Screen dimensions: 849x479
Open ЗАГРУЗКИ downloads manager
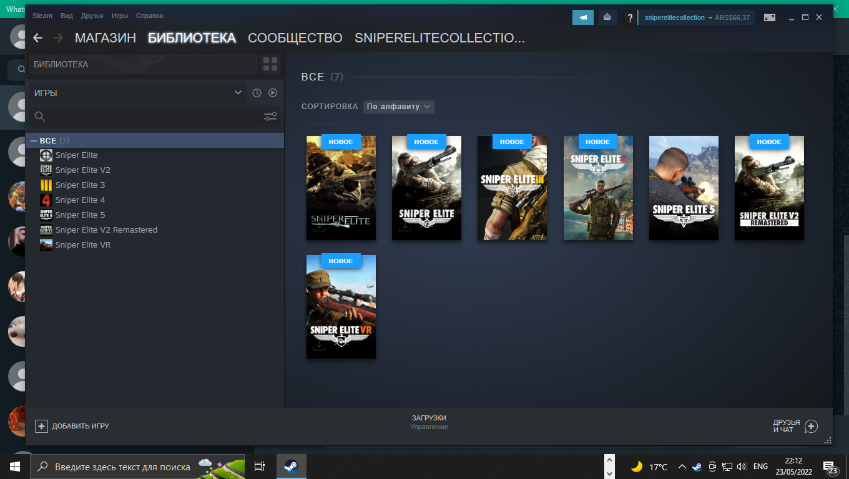coord(429,422)
